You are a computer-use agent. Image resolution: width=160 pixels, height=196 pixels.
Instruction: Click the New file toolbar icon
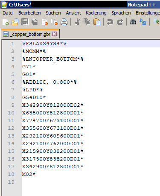[x=6, y=22]
